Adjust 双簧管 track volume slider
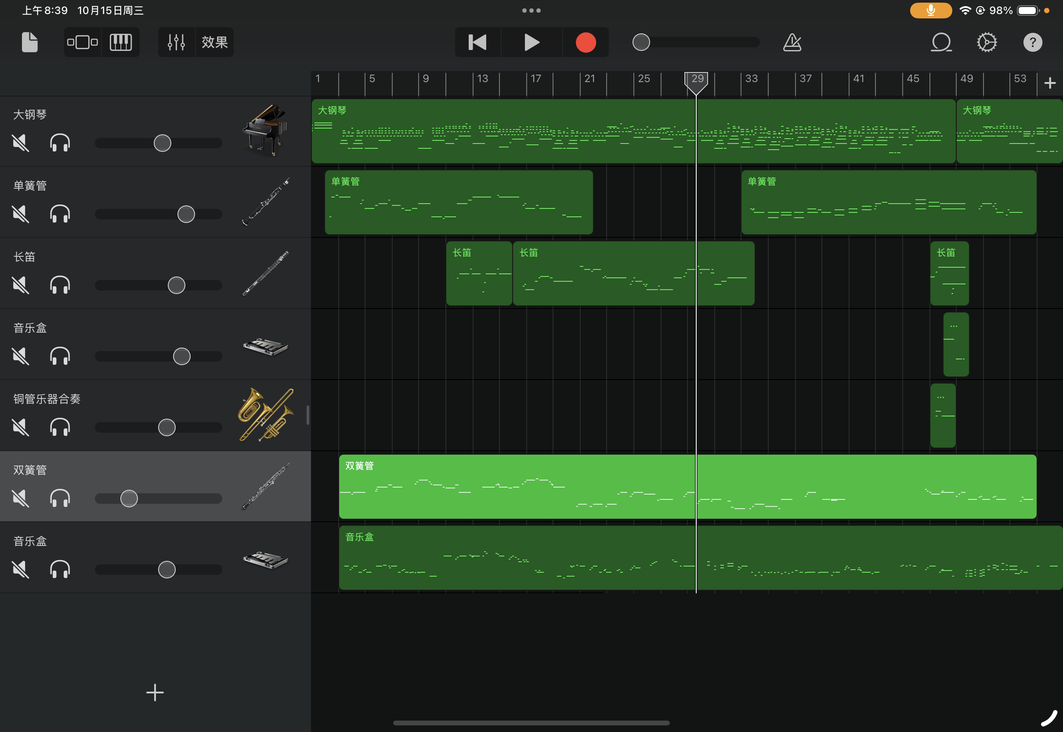Viewport: 1063px width, 732px height. pos(158,499)
